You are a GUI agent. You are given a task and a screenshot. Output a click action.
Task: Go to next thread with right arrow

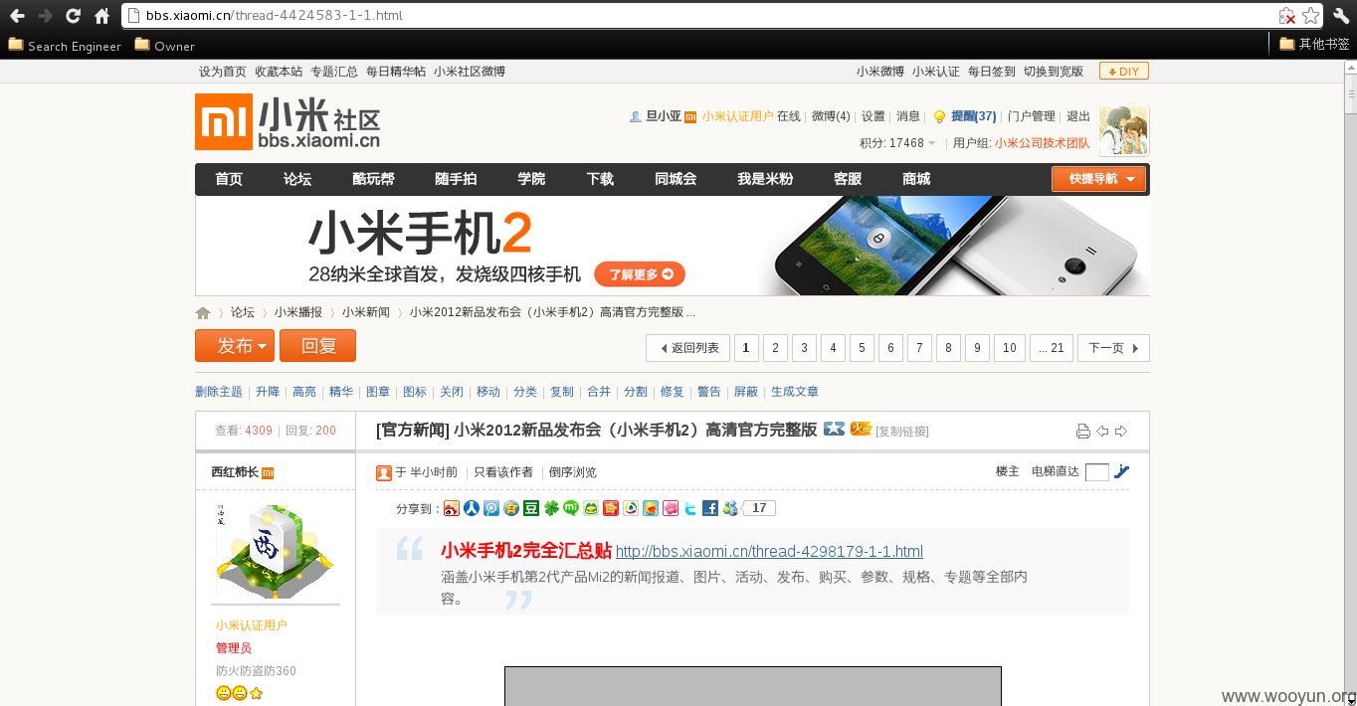[1121, 431]
